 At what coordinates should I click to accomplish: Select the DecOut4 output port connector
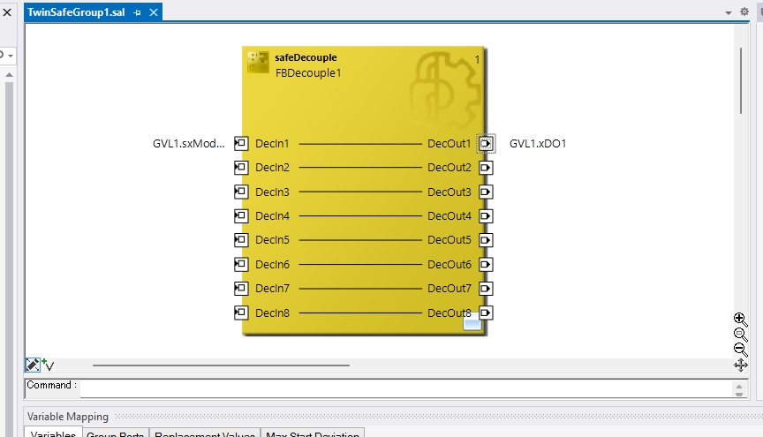coord(486,215)
